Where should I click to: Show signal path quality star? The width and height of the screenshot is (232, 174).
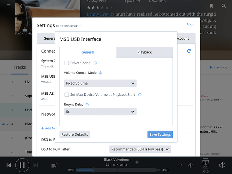click(x=137, y=162)
